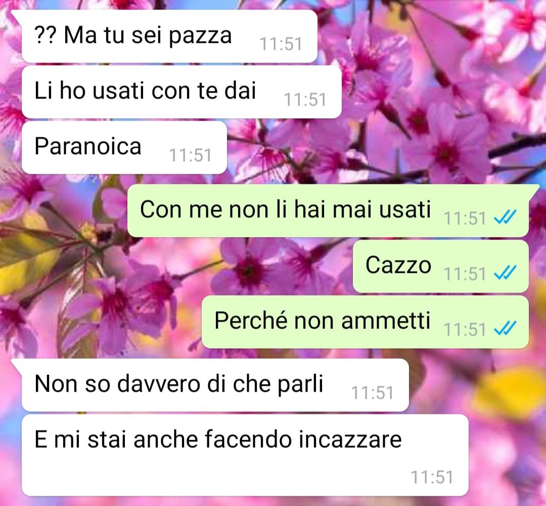Click timestamp of '?? Ma tu sei pazza'

pos(281,44)
